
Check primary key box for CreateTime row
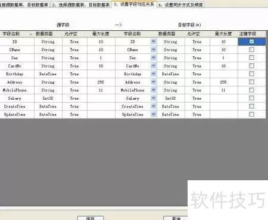(251, 106)
